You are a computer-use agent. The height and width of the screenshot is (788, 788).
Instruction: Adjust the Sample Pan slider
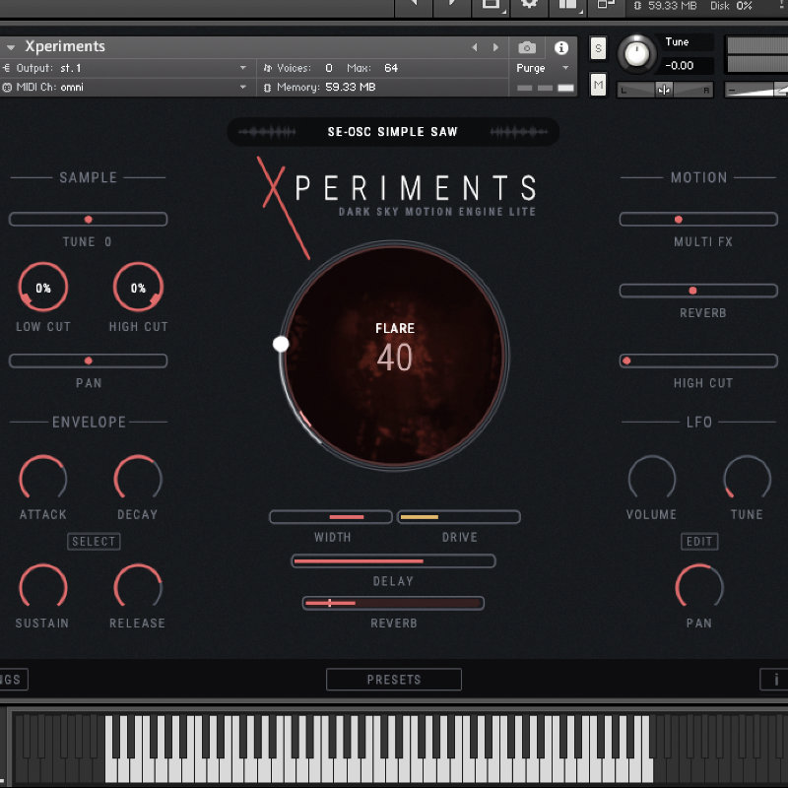[x=88, y=361]
